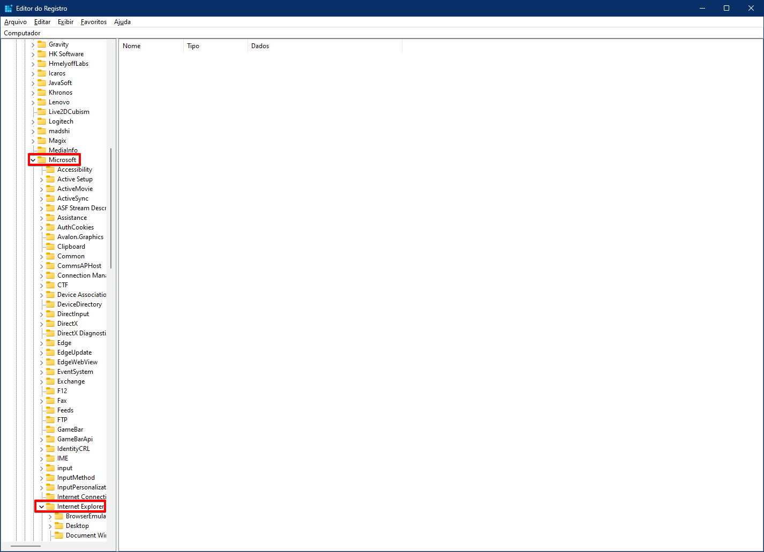The image size is (764, 552).
Task: Open the Ajuda menu
Action: click(122, 22)
